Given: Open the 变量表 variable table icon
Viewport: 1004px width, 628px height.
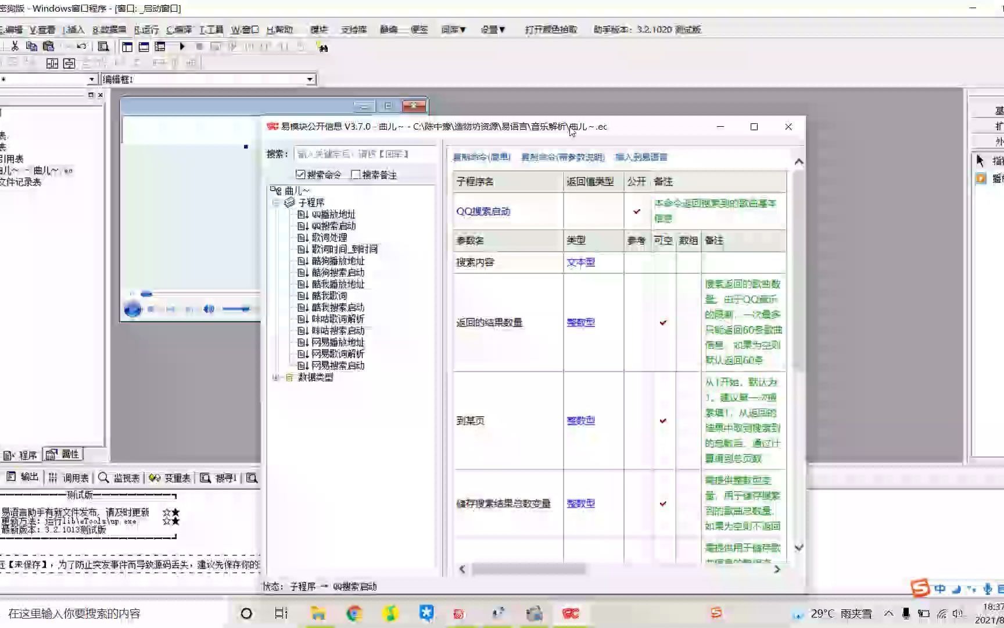Looking at the screenshot, I should 168,477.
